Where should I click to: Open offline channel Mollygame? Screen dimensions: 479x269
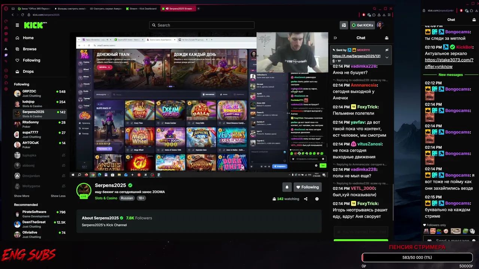coord(40,186)
